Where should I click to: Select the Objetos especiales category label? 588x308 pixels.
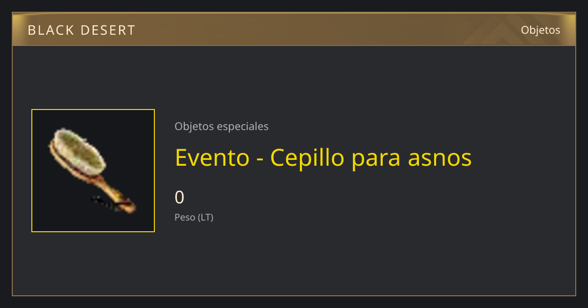point(221,126)
